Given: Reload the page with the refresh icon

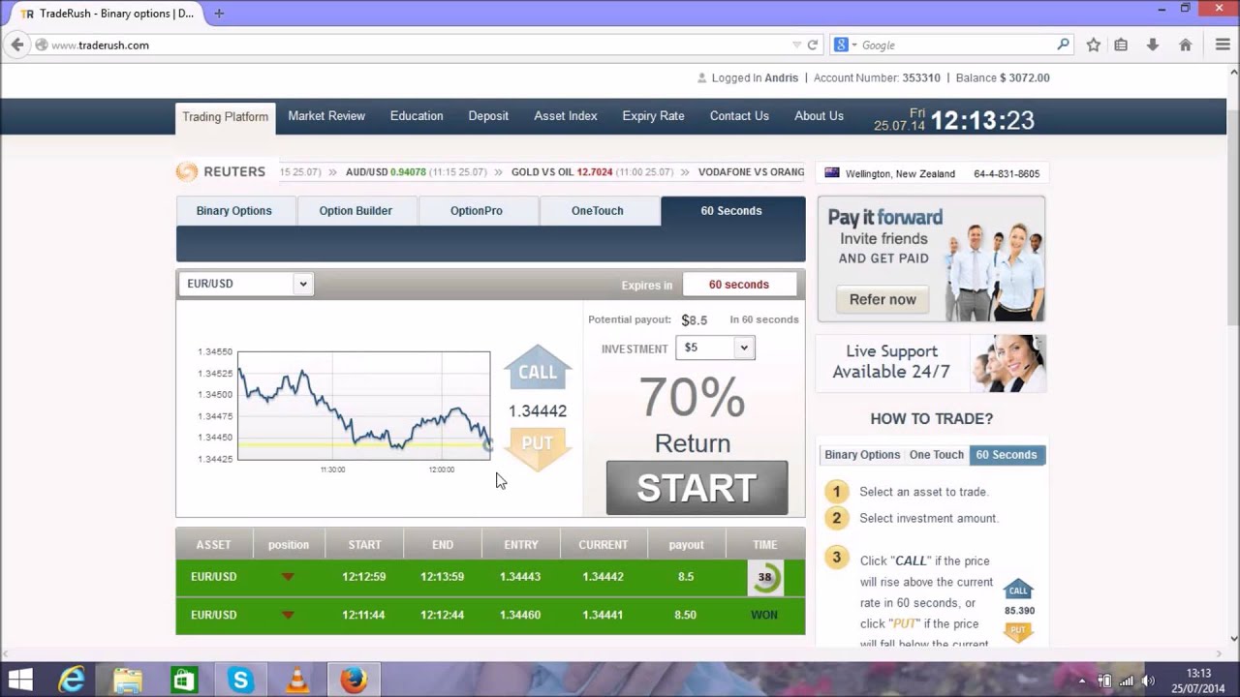Looking at the screenshot, I should (813, 45).
